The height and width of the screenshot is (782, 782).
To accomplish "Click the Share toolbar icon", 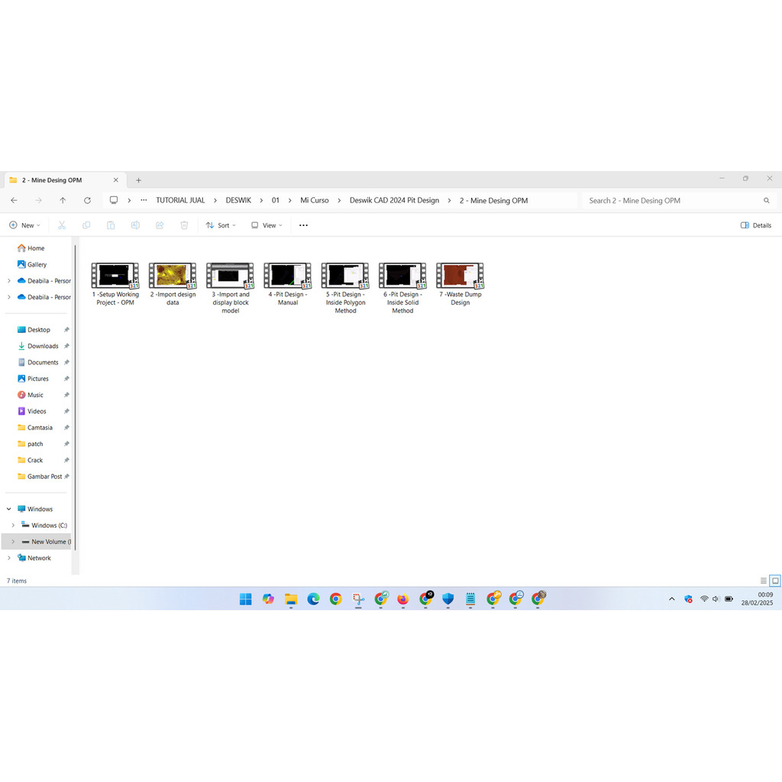I will point(160,225).
